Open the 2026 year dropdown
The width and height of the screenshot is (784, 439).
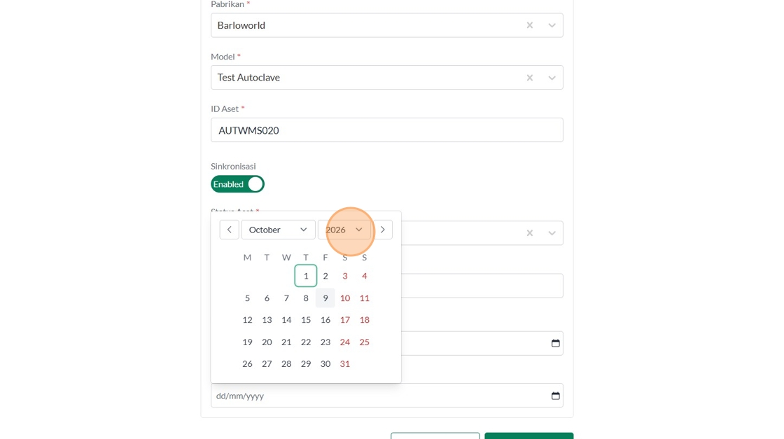tap(344, 230)
